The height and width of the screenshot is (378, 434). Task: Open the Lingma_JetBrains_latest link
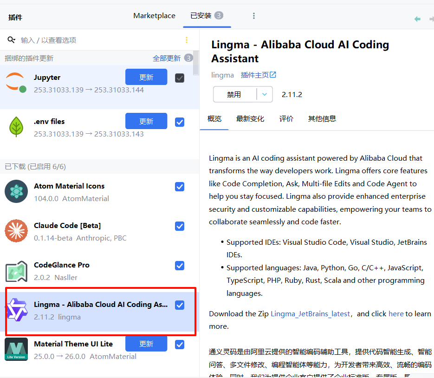[310, 314]
